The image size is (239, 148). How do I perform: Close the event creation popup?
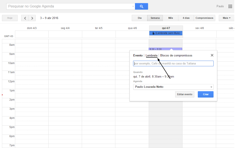point(212,55)
